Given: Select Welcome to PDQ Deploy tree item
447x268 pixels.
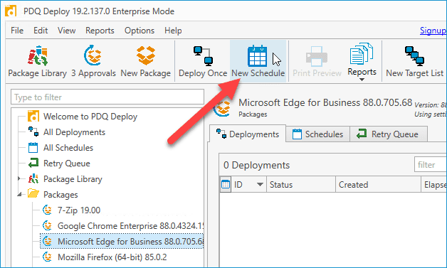Looking at the screenshot, I should [90, 117].
